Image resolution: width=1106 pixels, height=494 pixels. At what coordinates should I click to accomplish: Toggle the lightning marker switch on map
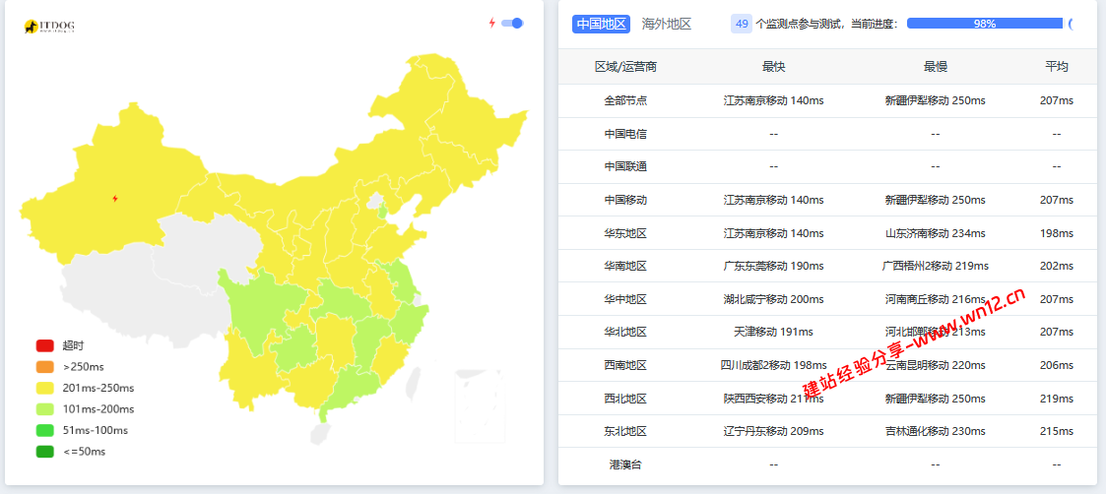tap(512, 24)
